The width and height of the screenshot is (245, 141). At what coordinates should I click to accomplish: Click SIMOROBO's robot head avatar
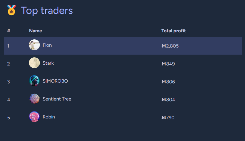pos(34,81)
